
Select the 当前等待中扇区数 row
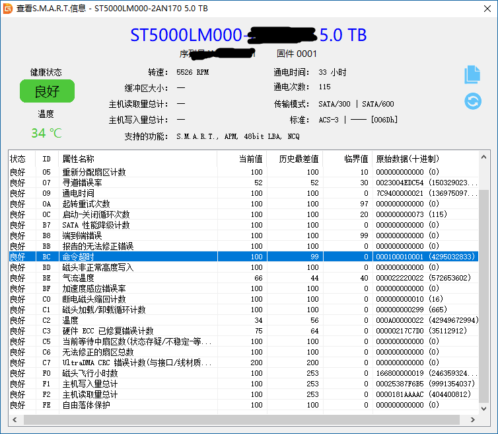[x=244, y=341]
